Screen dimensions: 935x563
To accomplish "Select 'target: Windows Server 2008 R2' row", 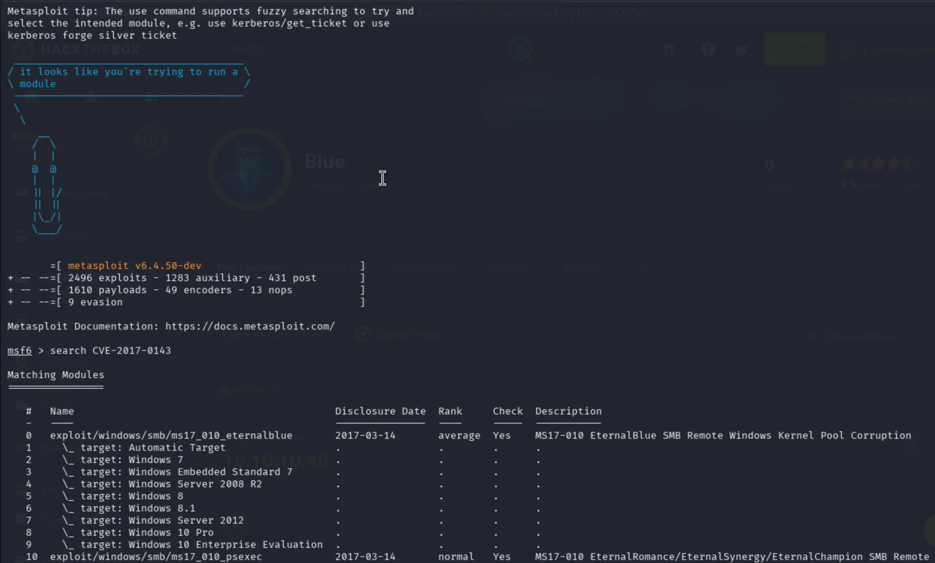I will 162,484.
